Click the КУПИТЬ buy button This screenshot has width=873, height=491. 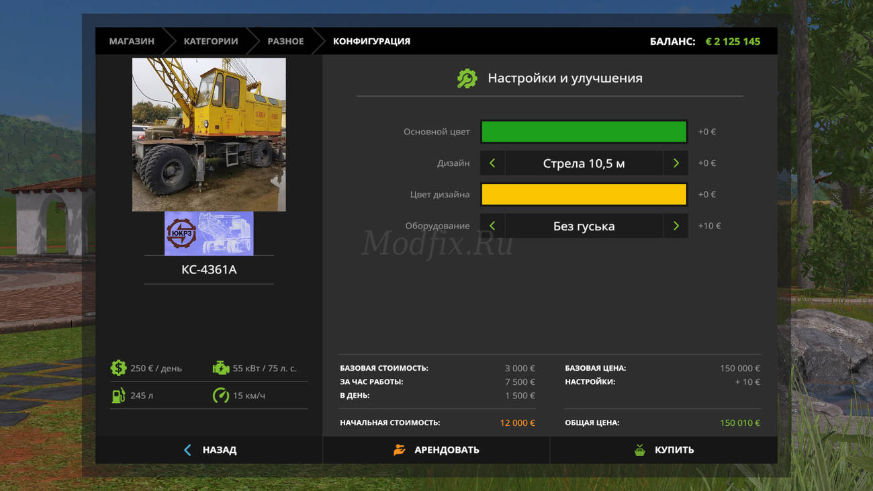click(x=664, y=450)
